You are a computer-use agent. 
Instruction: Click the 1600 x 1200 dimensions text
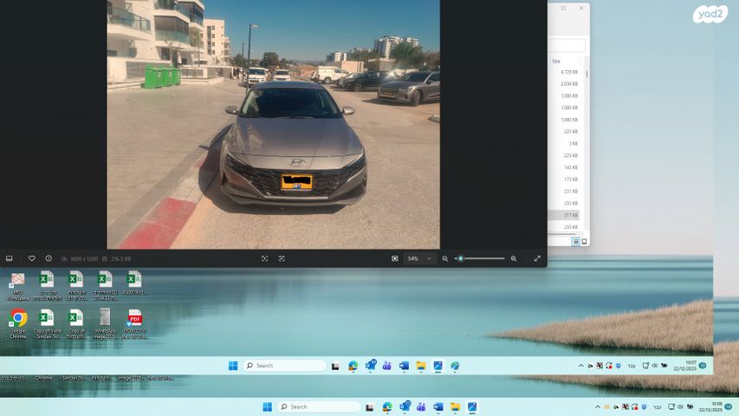[x=84, y=259]
